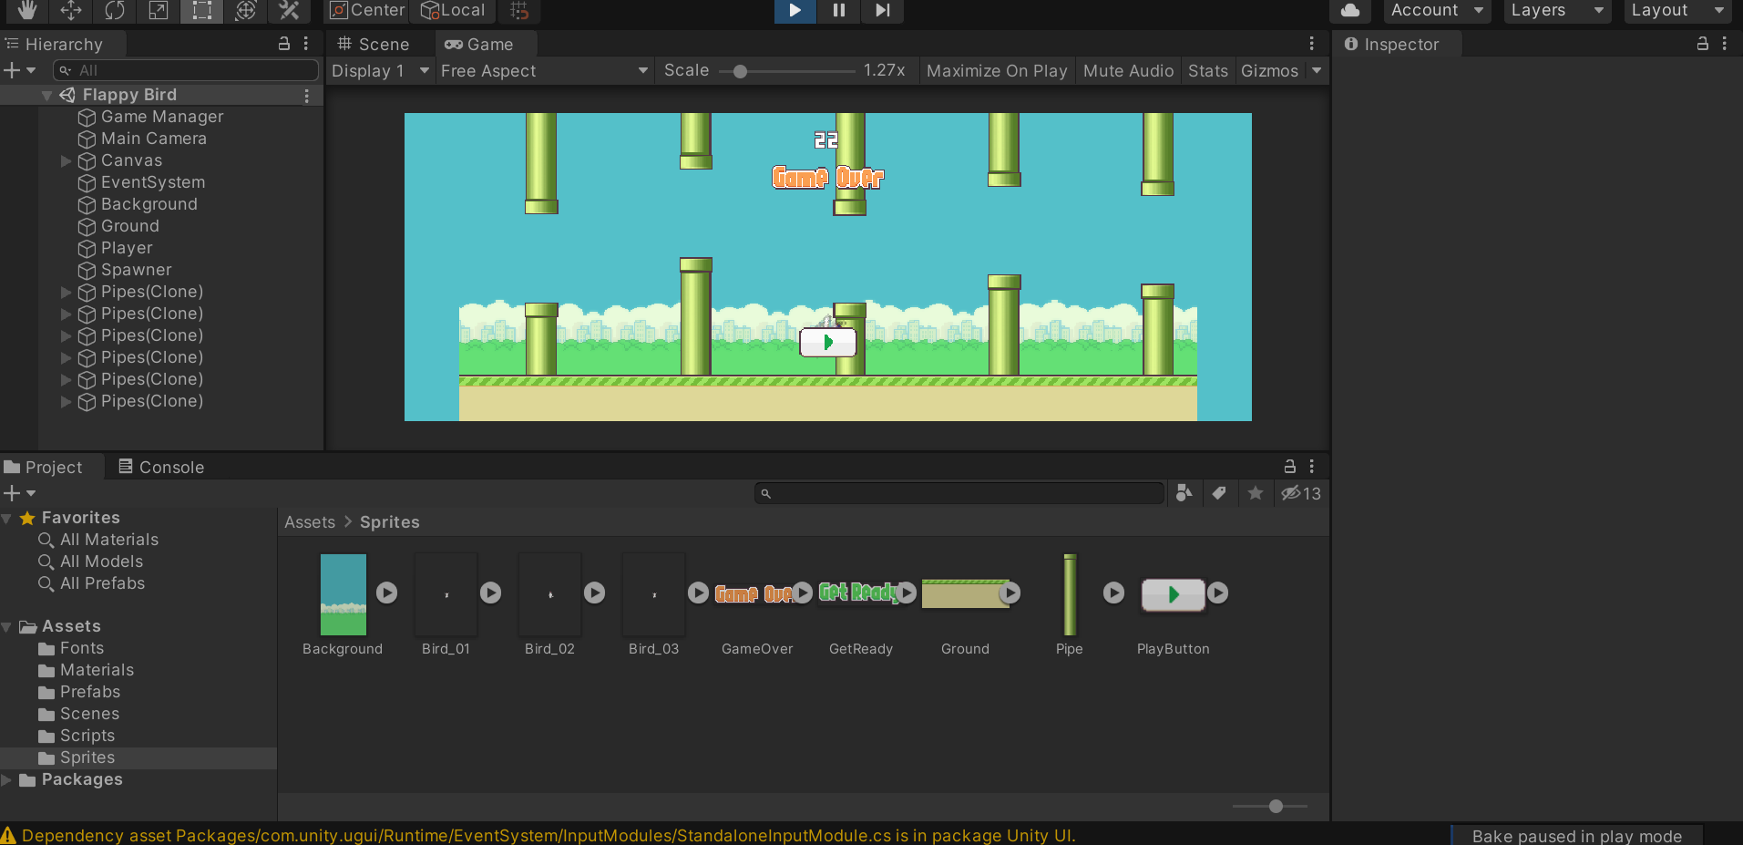Click the Pause button in toolbar

coord(838,10)
